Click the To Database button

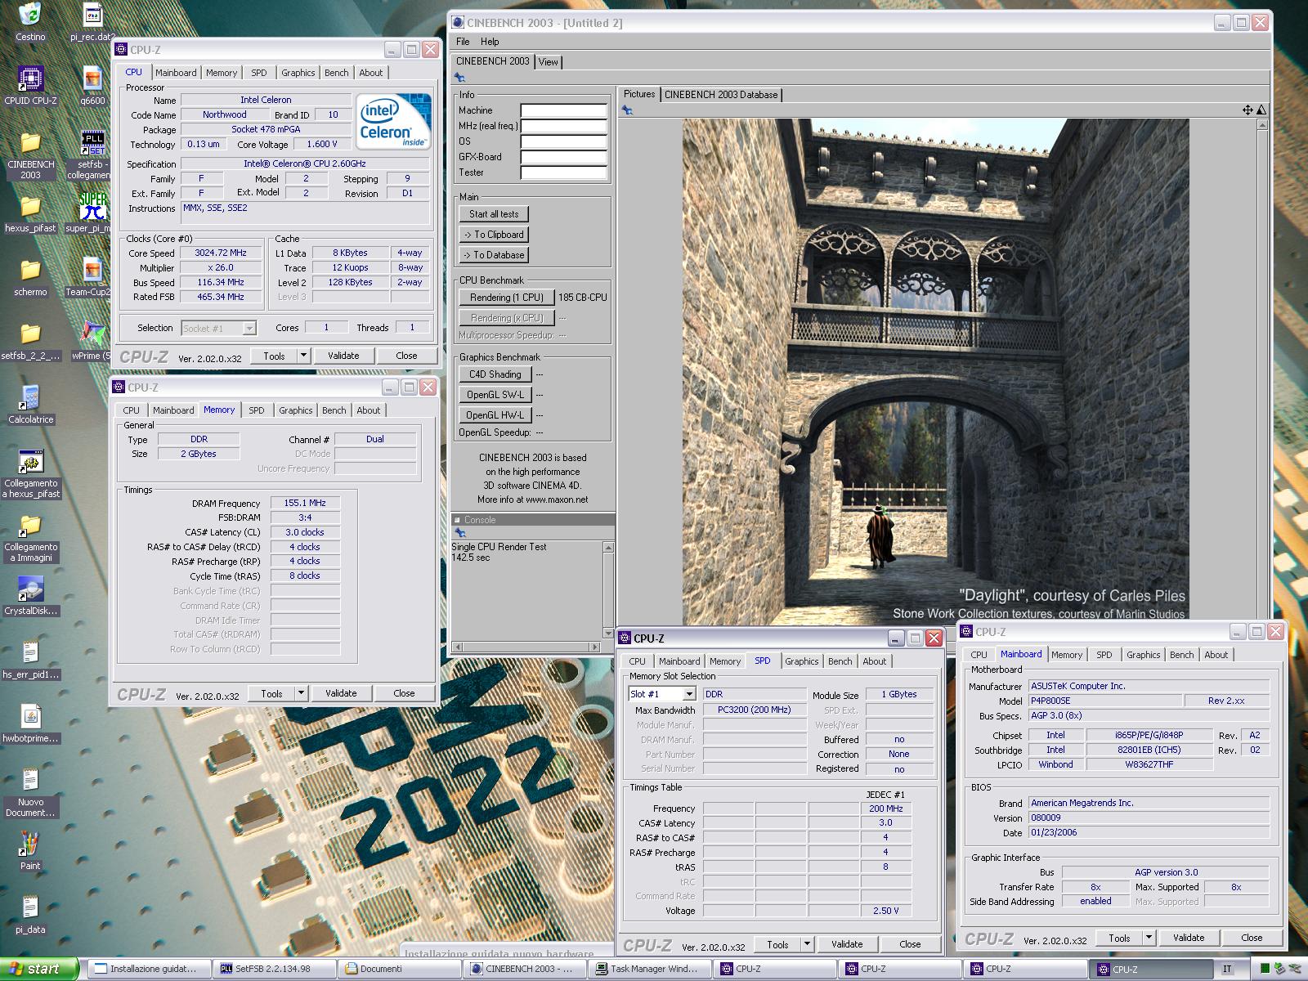(x=494, y=255)
